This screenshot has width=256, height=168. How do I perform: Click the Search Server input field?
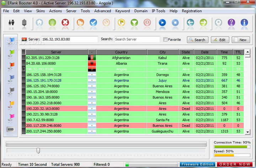pyautogui.click(x=137, y=39)
